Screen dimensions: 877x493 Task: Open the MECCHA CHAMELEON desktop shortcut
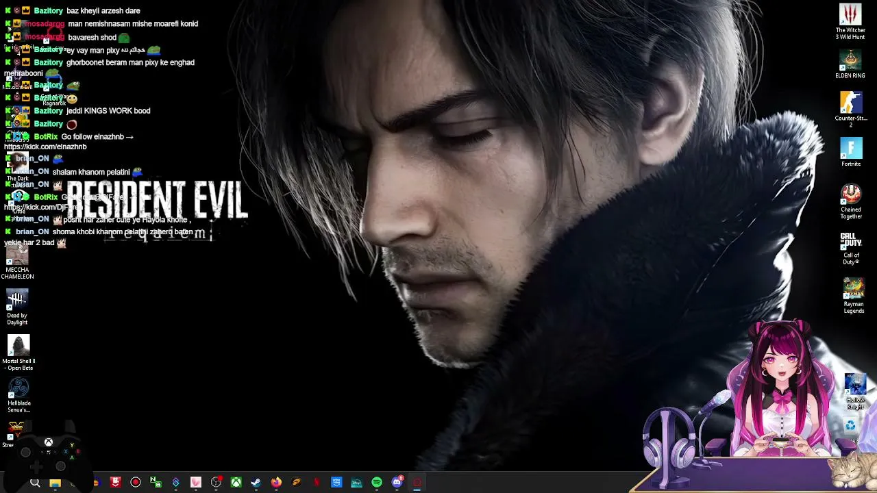point(17,262)
